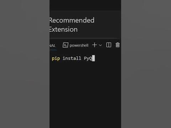The width and height of the screenshot is (171, 128).
Task: Click the word install in the terminal
Action: (x=72, y=58)
